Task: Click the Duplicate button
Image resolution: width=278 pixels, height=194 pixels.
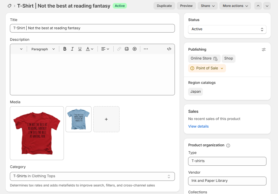Action: pyautogui.click(x=164, y=6)
